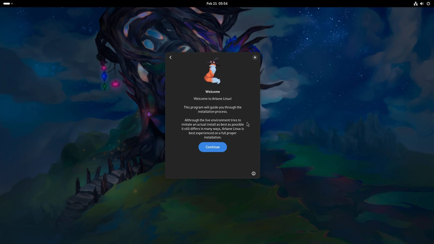Click the volume speaker icon in top bar

[422, 4]
